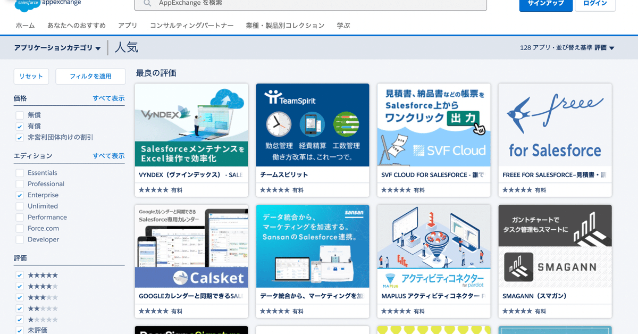Screen dimensions: 638x334
Task: Open the 学ぶ tab
Action: (x=343, y=26)
